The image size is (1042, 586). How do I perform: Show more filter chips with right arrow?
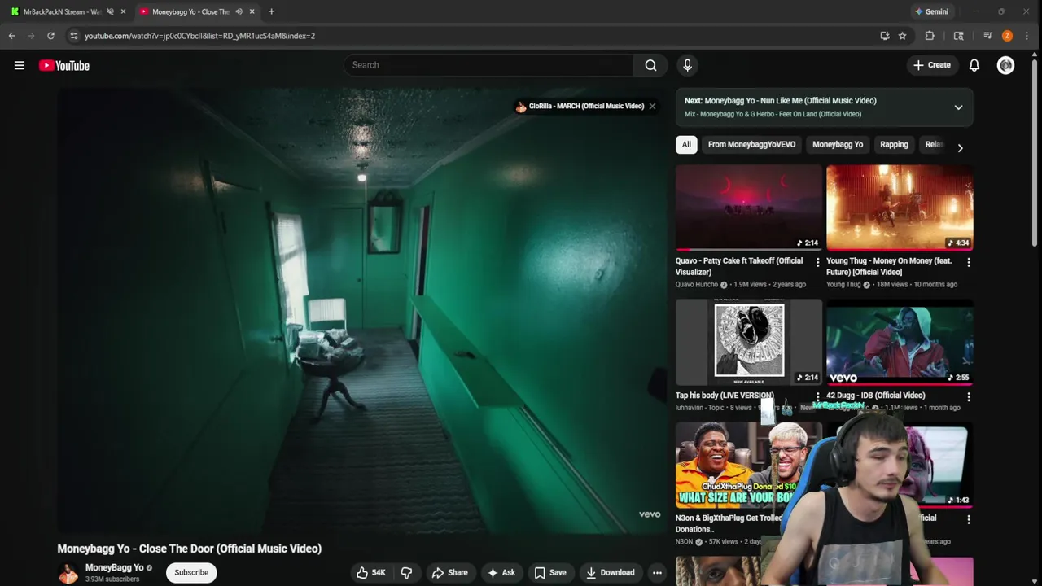pos(960,147)
